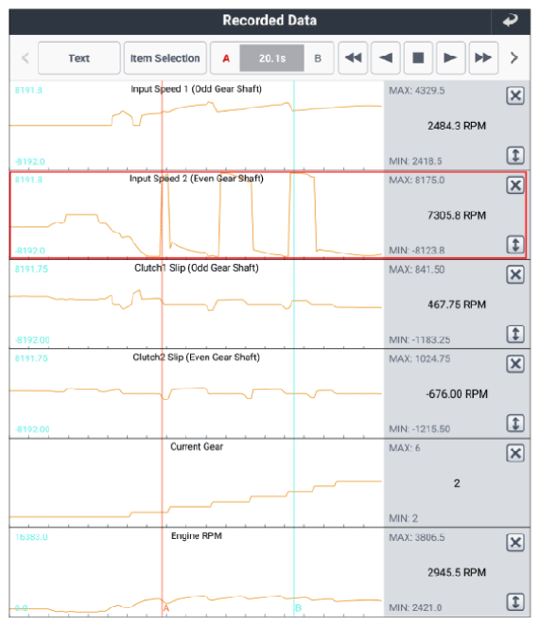Viewport: 540px width, 626px height.
Task: Expand the Engine RPM graph scale
Action: (515, 601)
